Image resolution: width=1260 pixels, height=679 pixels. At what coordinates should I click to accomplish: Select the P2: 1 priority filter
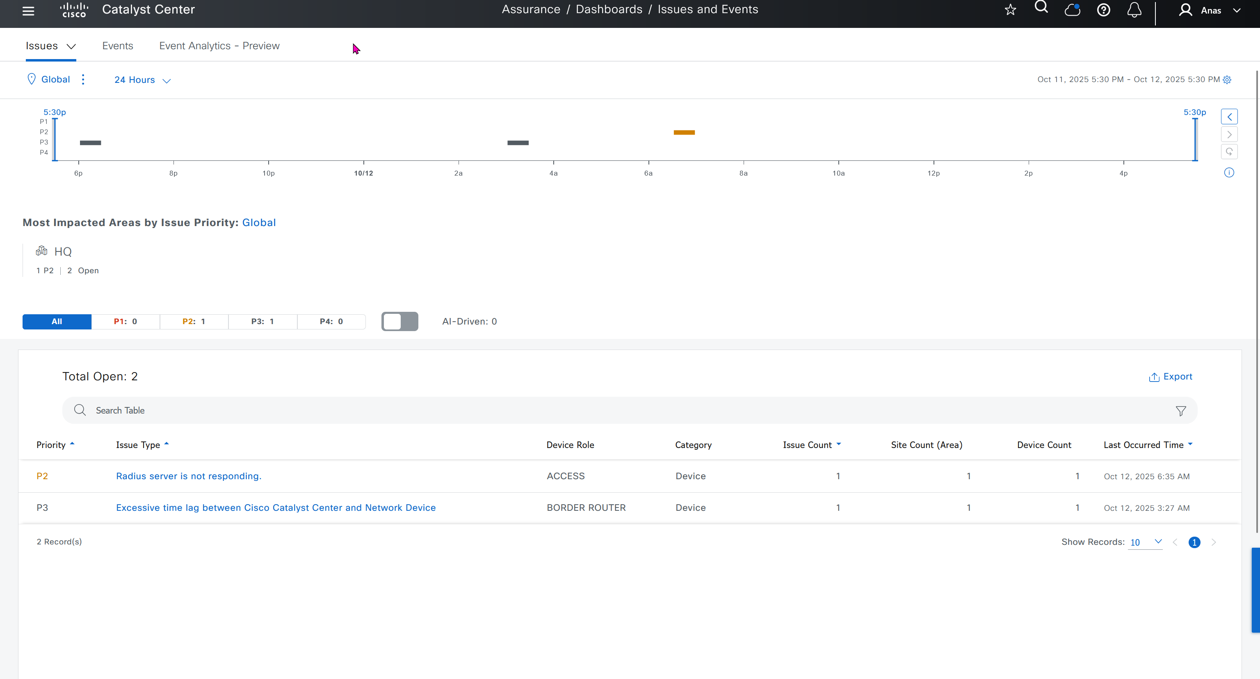point(194,321)
